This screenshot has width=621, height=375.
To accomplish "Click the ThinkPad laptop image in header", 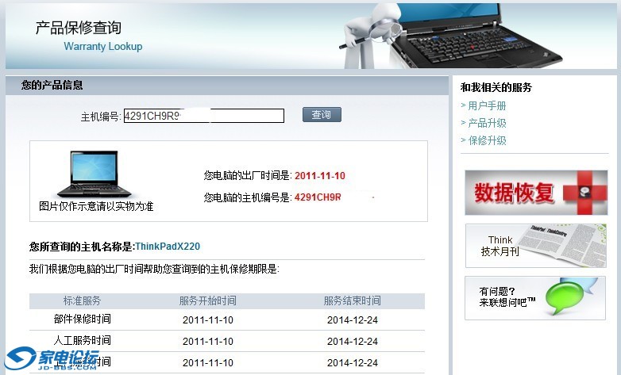I will click(477, 36).
